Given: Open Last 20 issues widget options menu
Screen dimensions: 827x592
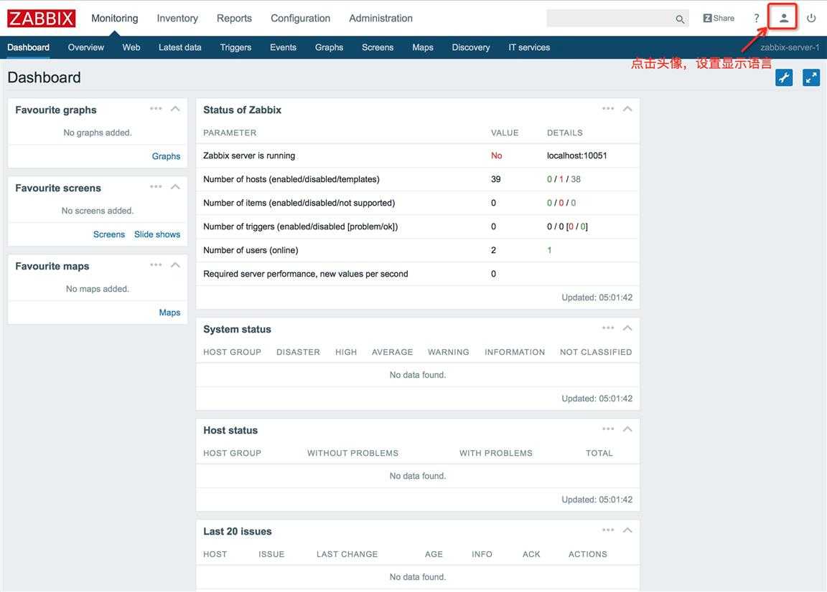Looking at the screenshot, I should point(608,530).
